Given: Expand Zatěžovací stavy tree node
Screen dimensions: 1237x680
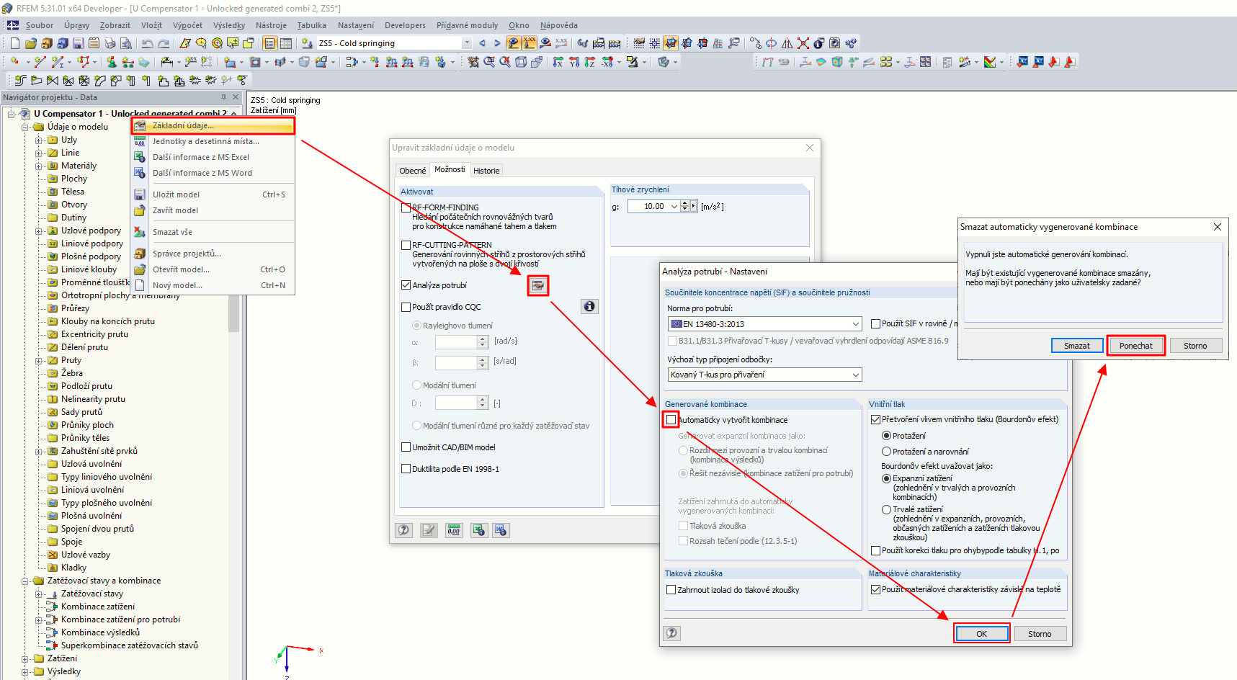Looking at the screenshot, I should pos(39,594).
